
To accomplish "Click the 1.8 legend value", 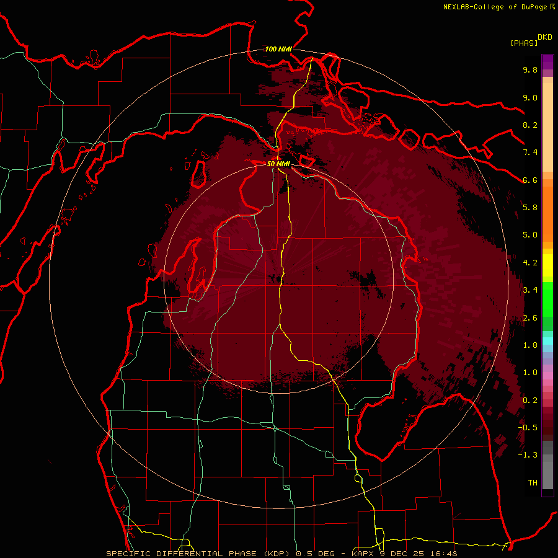I will click(x=530, y=345).
